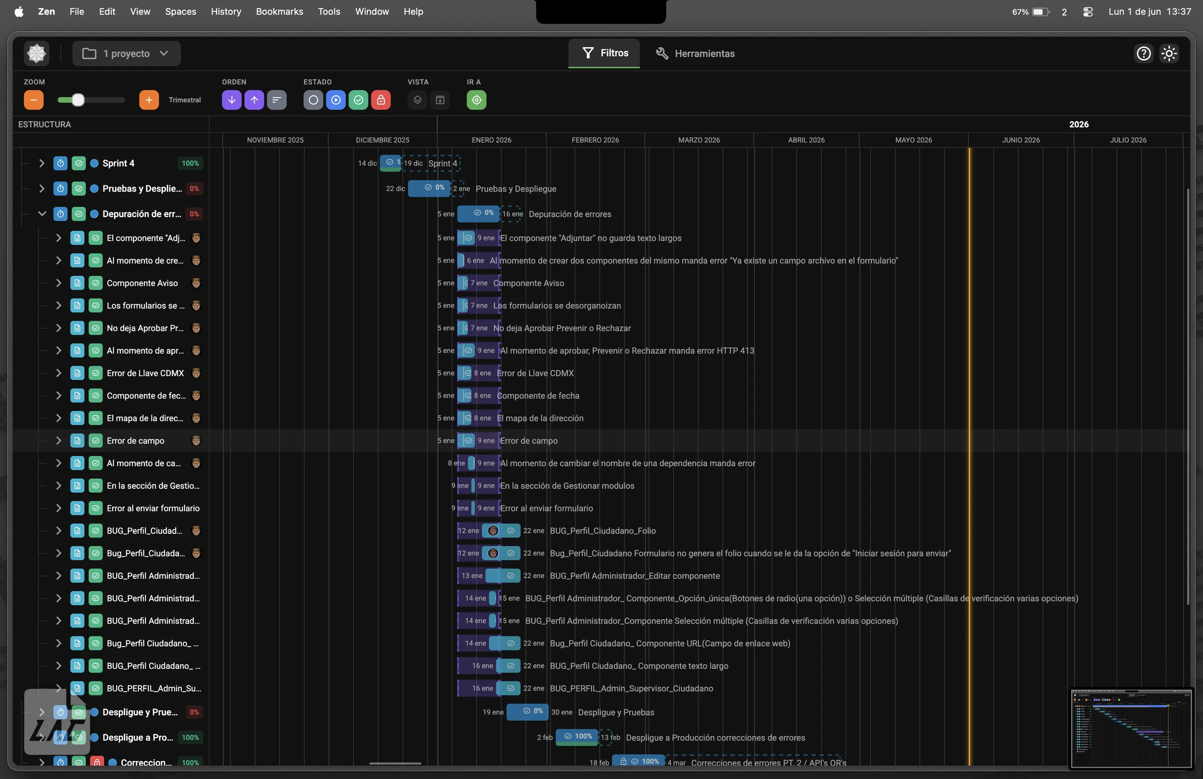Click the Depuración de errores Gantt bar
The width and height of the screenshot is (1203, 779).
point(479,214)
